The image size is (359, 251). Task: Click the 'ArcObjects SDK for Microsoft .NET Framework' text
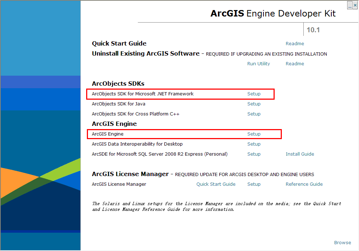coord(143,94)
